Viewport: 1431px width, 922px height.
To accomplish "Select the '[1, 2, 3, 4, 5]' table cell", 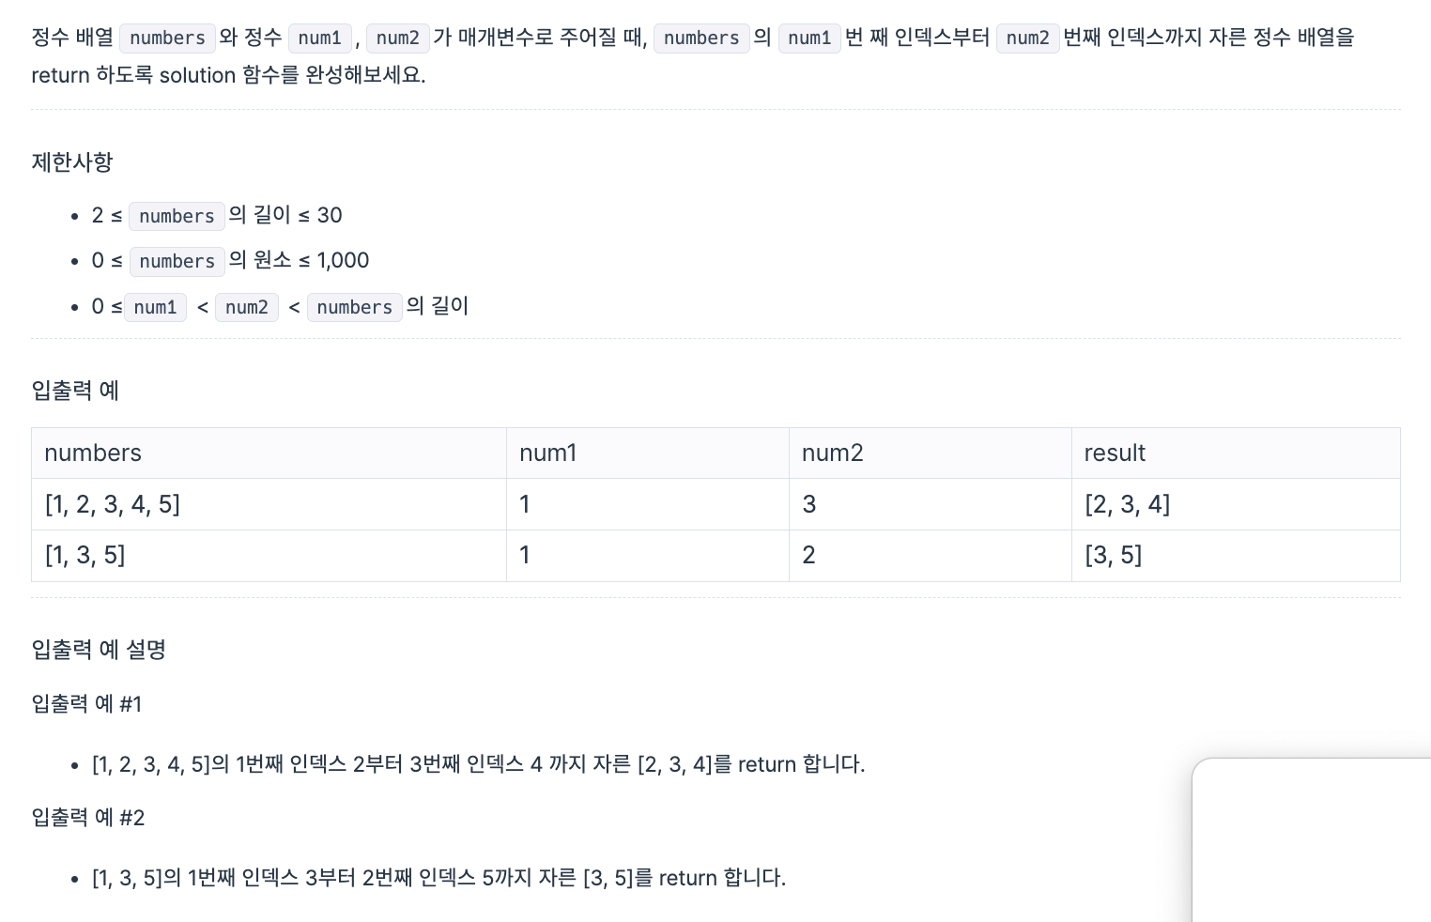I will 269,504.
